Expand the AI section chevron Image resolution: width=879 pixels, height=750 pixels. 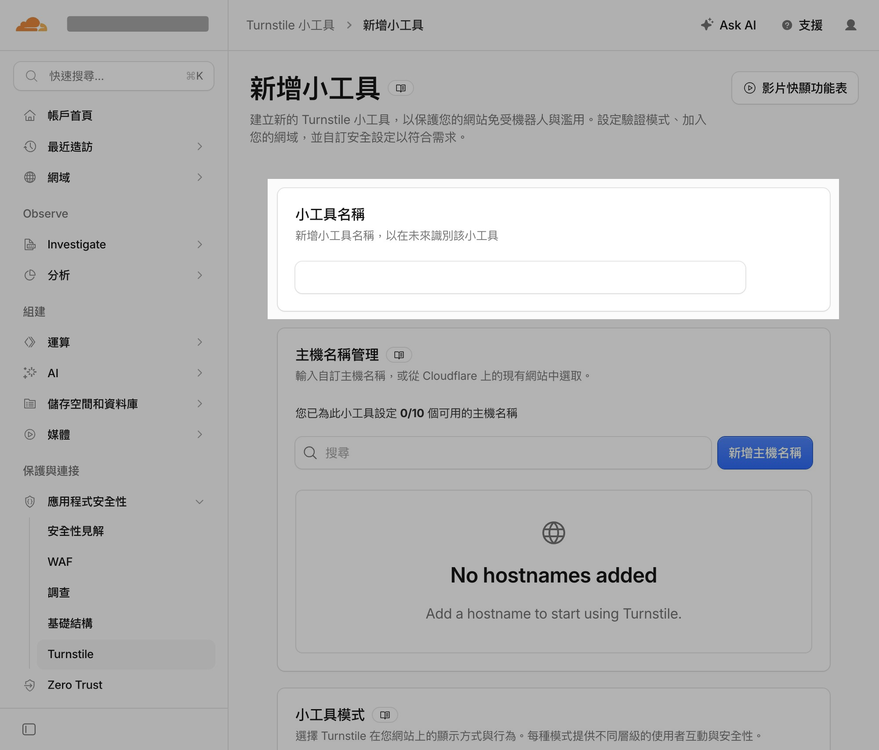200,373
